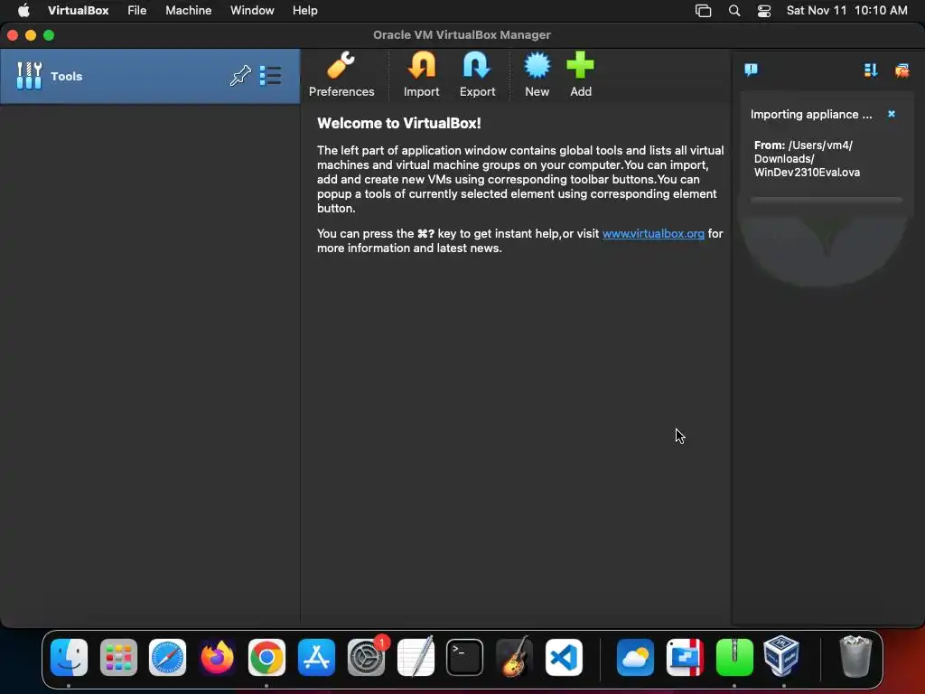Click the notification sort order icon
925x694 pixels.
pos(871,70)
